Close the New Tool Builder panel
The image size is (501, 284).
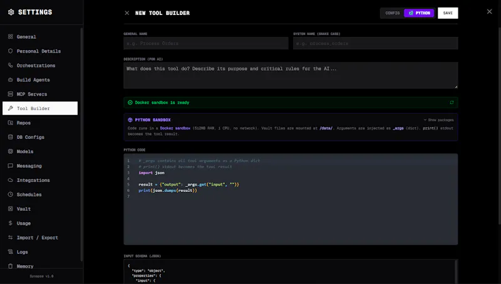click(127, 13)
